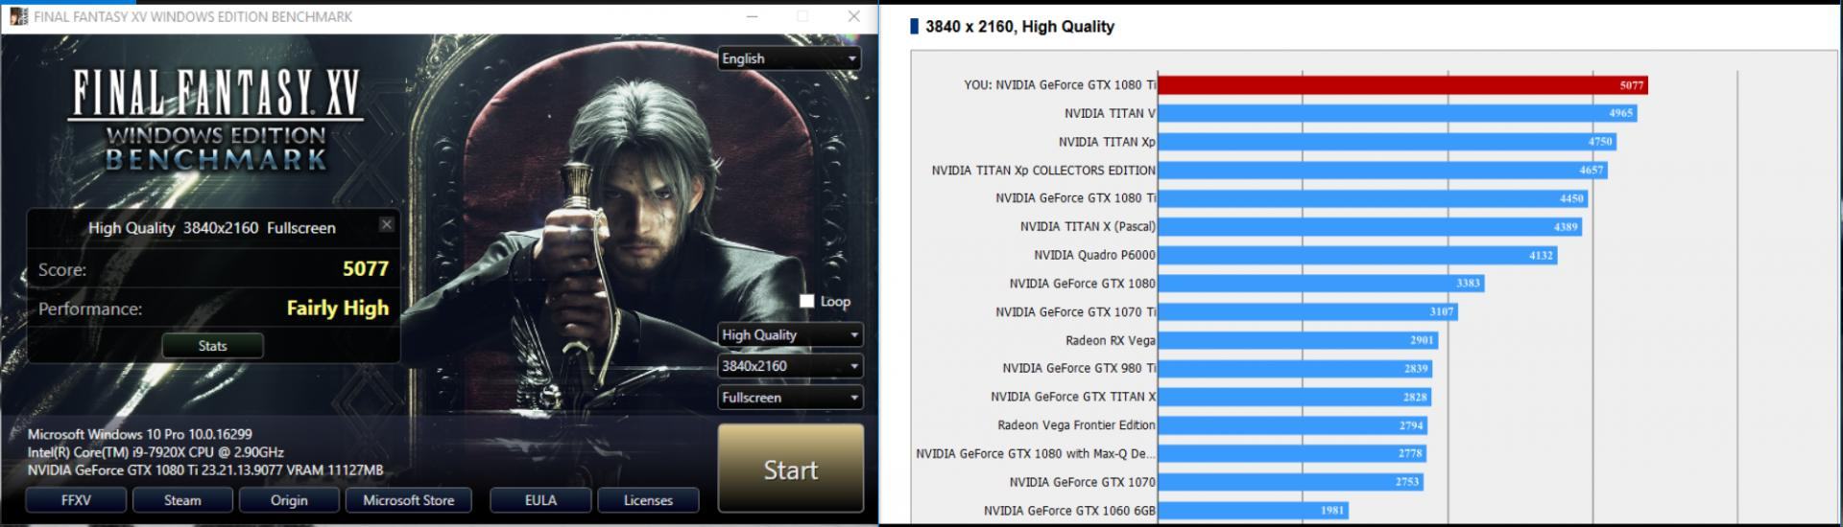
Task: Click the GeForce GTX 1070 Ti label
Action: 1076,312
